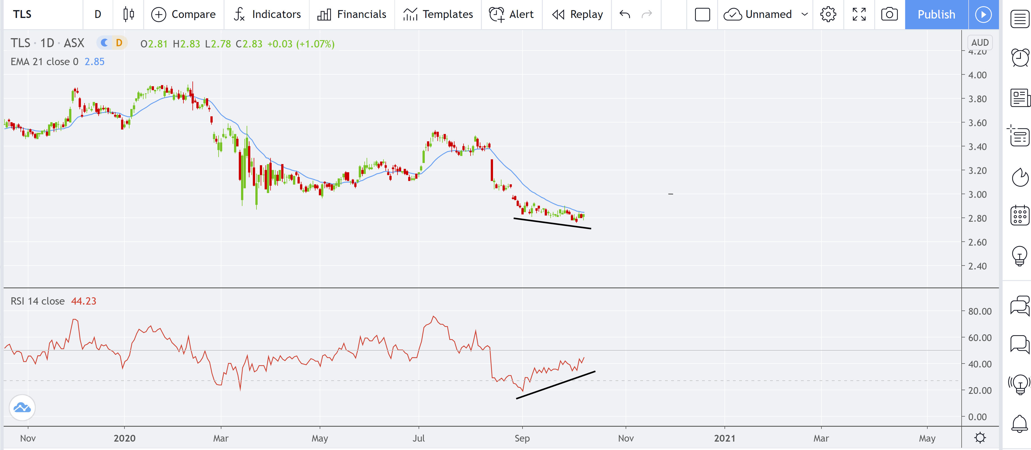Image resolution: width=1031 pixels, height=450 pixels.
Task: Click the RSI value 44.23
Action: 84,301
